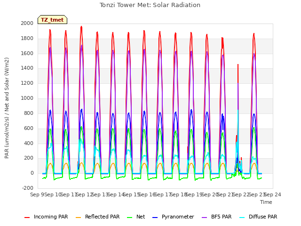The width and height of the screenshot is (301, 226).
Task: Select the Pyranometer legend label
Action: click(x=178, y=217)
